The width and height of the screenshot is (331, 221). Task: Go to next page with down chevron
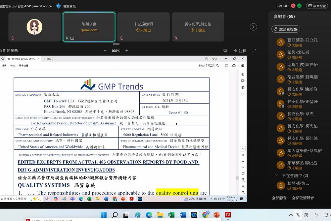(x=243, y=167)
